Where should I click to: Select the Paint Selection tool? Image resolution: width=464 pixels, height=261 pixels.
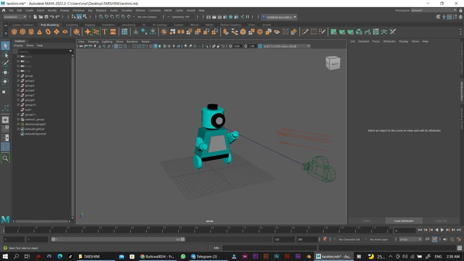pos(5,63)
